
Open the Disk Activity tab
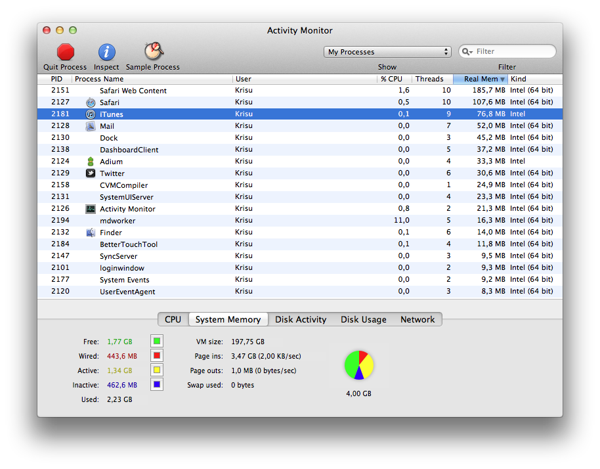click(x=301, y=319)
